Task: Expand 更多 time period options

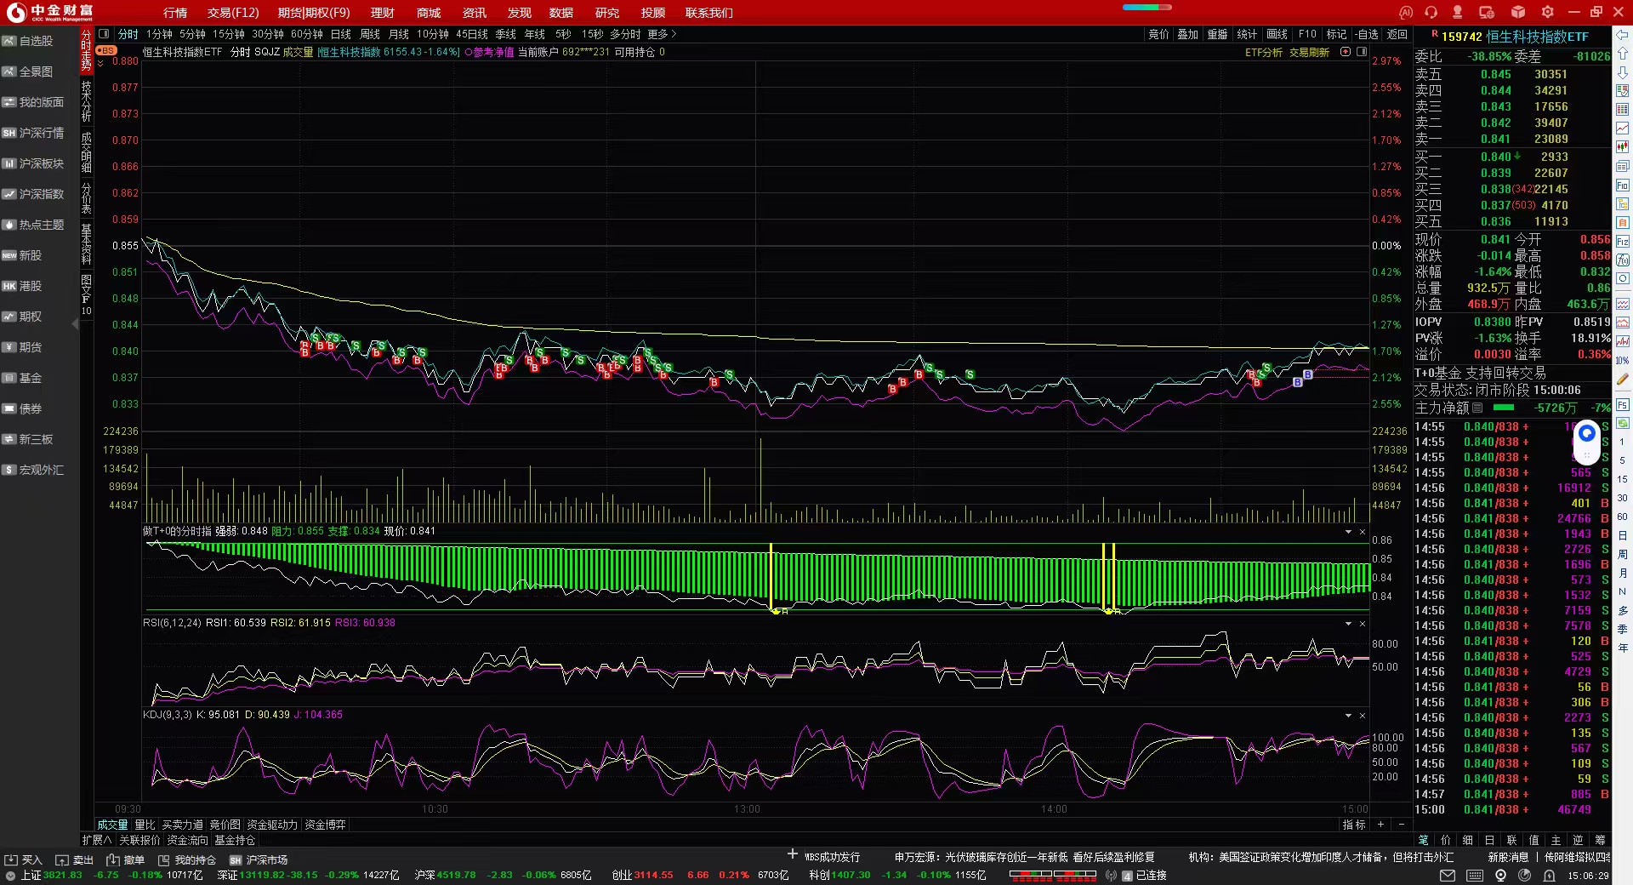Action: (x=662, y=34)
